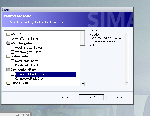The image size is (150, 116).
Task: Tick the WebNavigator Client checkbox
Action: 13,52
